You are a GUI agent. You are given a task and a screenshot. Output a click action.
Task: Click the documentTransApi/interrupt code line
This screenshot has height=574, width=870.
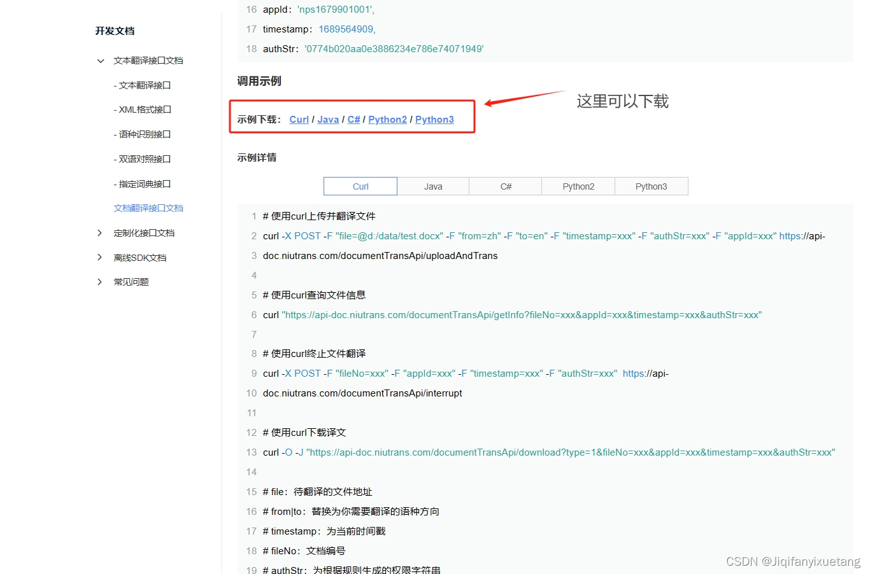(x=362, y=393)
